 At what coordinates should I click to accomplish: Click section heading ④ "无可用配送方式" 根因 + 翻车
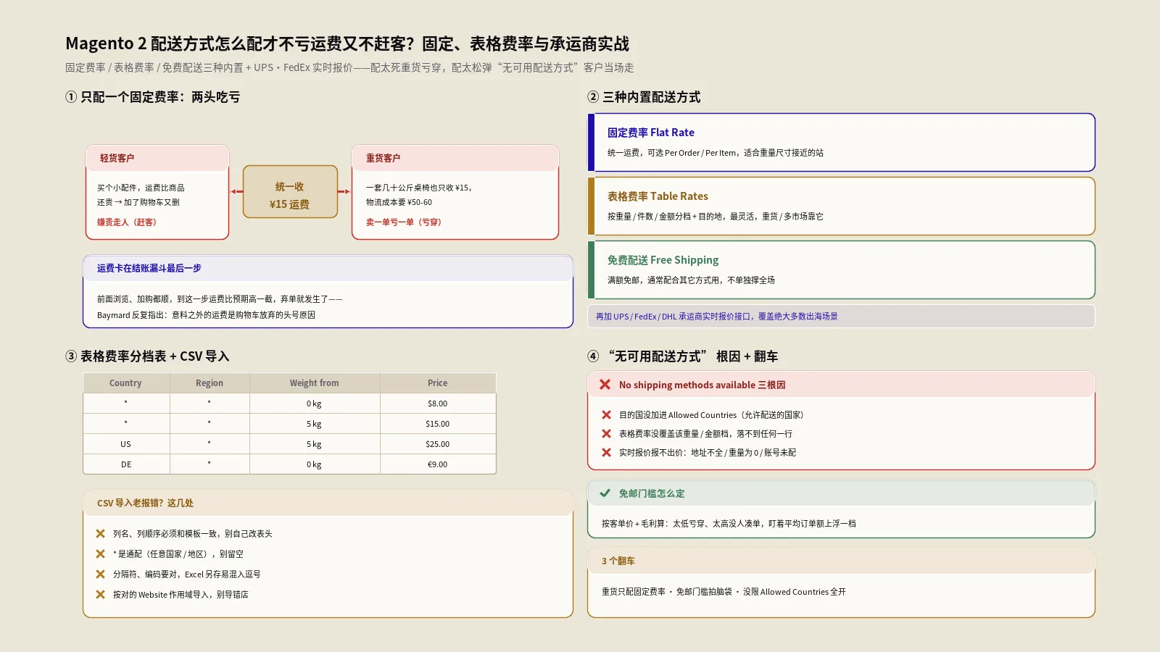[682, 356]
